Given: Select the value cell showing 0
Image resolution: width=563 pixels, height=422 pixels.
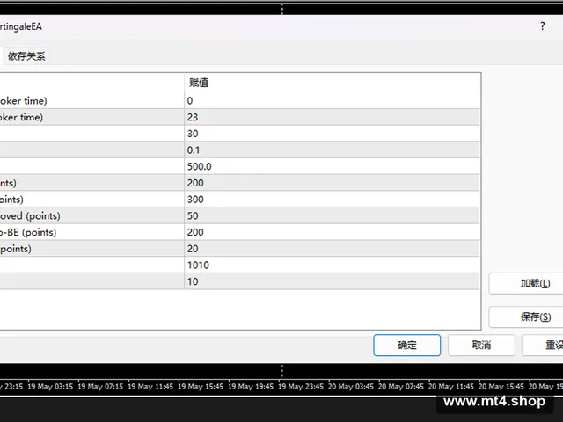Looking at the screenshot, I should coord(333,101).
